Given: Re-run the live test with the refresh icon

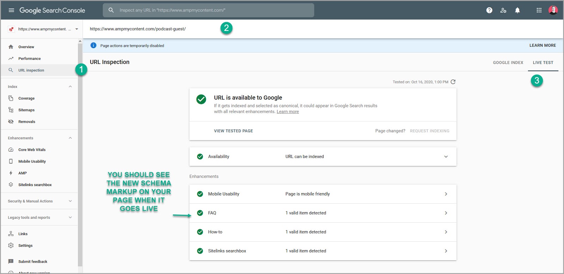Looking at the screenshot, I should tap(453, 82).
